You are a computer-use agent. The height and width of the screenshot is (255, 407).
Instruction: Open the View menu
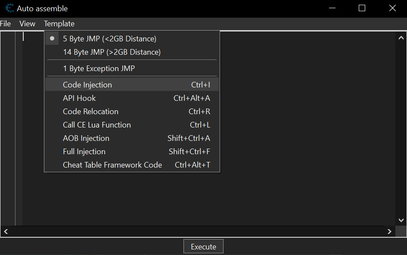coord(28,24)
